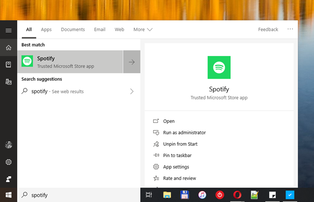Open Task View on the taskbar
The height and width of the screenshot is (202, 314).
pyautogui.click(x=149, y=195)
